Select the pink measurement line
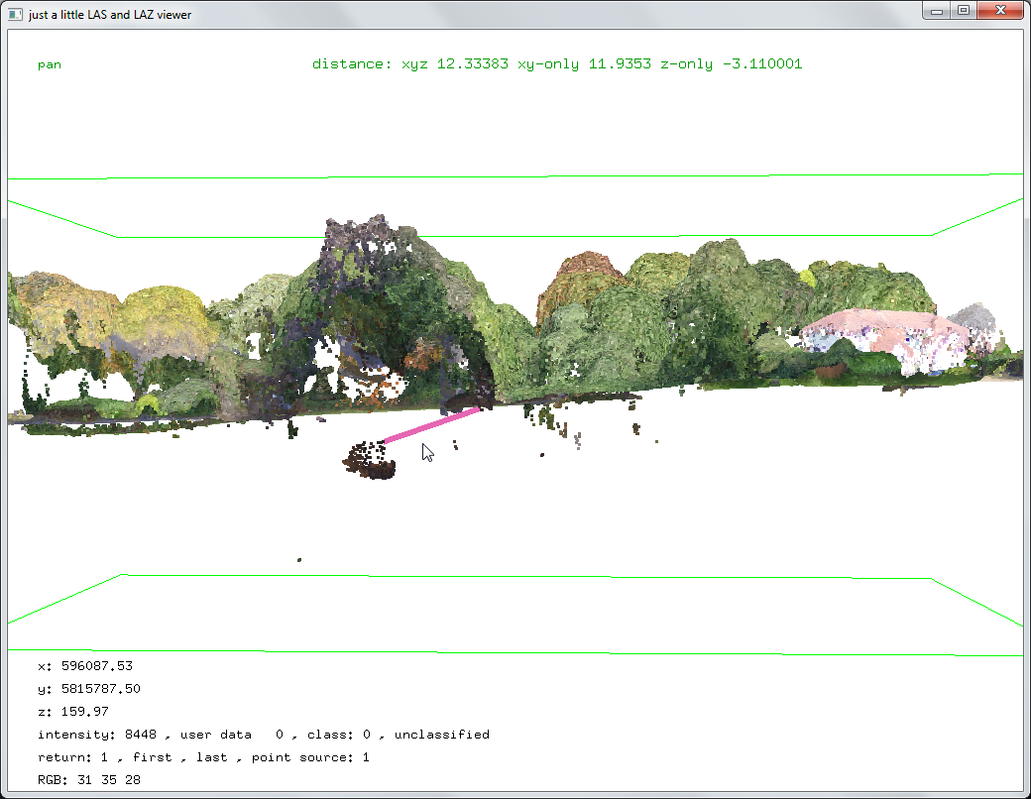Image resolution: width=1031 pixels, height=799 pixels. click(x=431, y=423)
